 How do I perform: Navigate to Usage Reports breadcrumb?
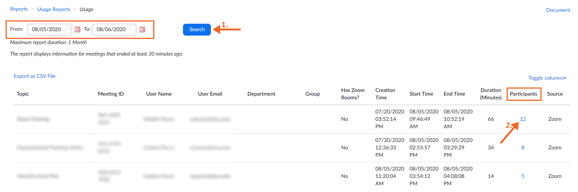(x=54, y=9)
